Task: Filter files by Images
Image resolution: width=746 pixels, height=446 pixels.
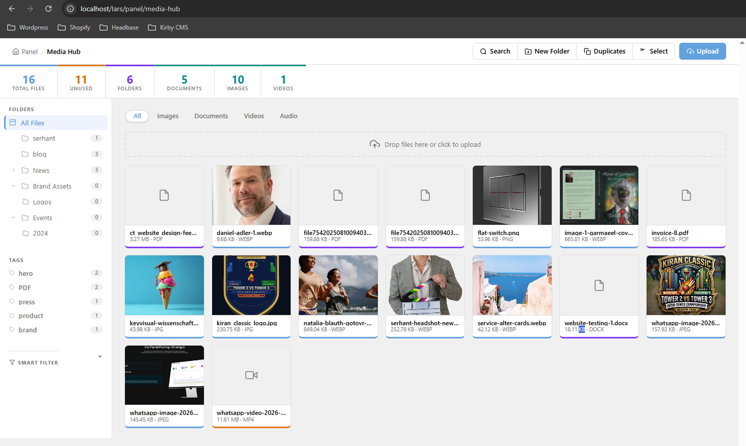Action: pos(168,116)
